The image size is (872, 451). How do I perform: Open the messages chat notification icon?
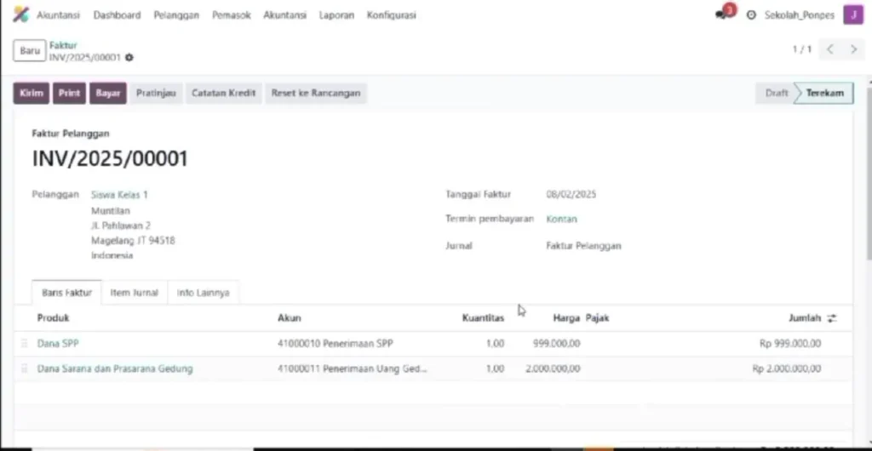(x=722, y=14)
